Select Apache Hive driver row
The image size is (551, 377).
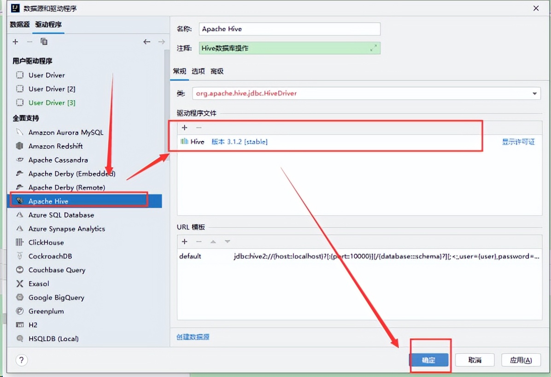(x=85, y=201)
